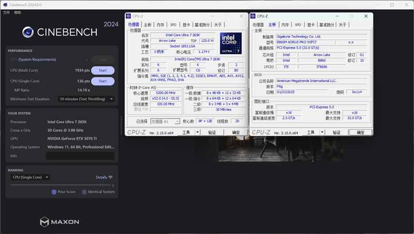Click the Cinebench logo sphere icon
This screenshot has height=234, width=414.
(x=28, y=32)
